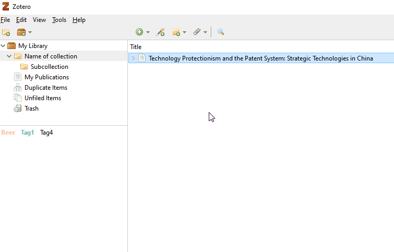Filter by the Beer tag
Screen dimensions: 394x252
point(8,133)
